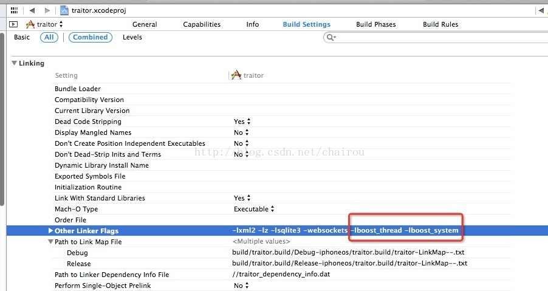Click the Setting column header
This screenshot has width=548, height=291.
pyautogui.click(x=66, y=75)
